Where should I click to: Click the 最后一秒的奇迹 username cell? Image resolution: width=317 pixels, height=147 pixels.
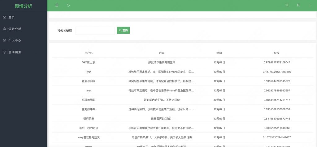(x=89, y=128)
